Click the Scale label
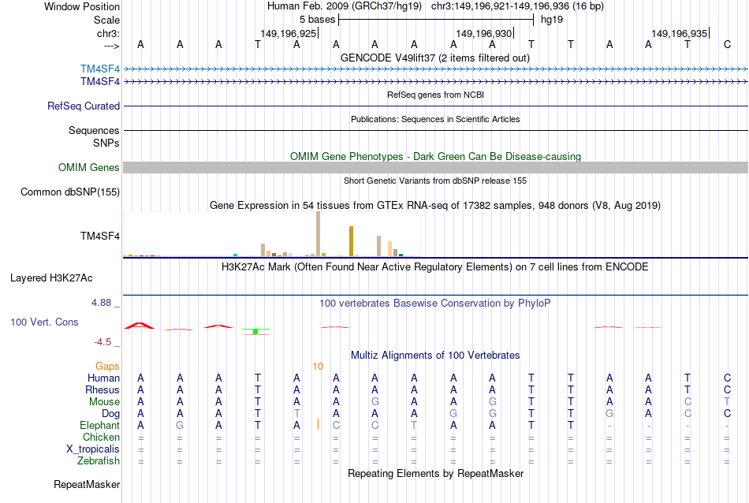The width and height of the screenshot is (749, 503). [106, 20]
